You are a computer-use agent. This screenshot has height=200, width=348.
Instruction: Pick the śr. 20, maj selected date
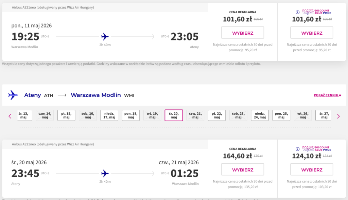(174, 115)
